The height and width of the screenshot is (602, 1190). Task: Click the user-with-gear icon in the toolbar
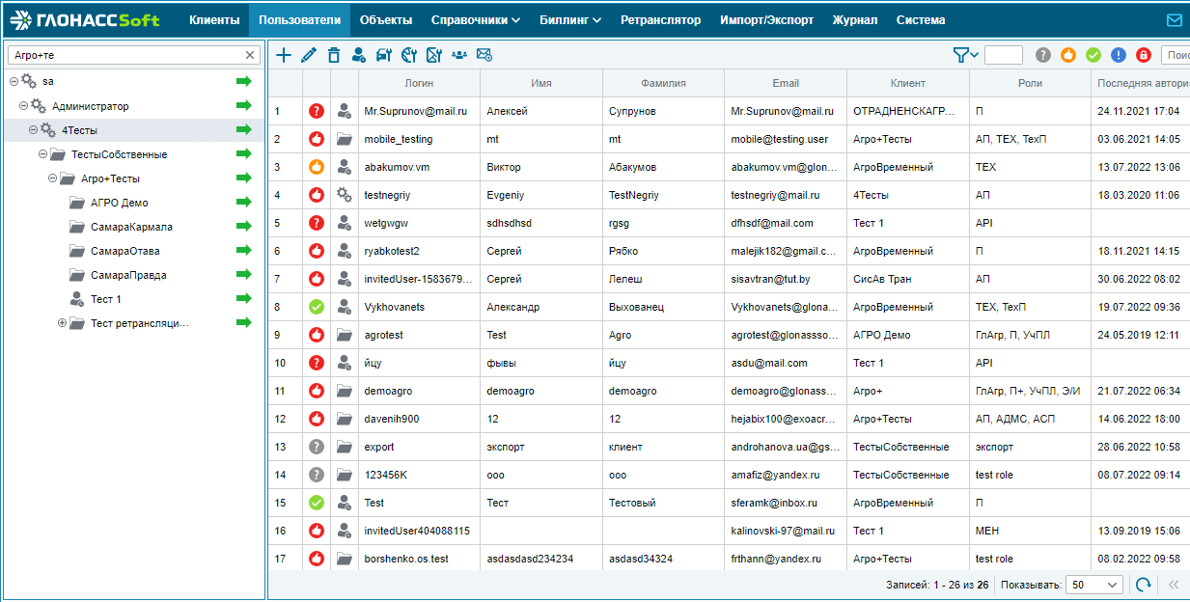[x=359, y=55]
